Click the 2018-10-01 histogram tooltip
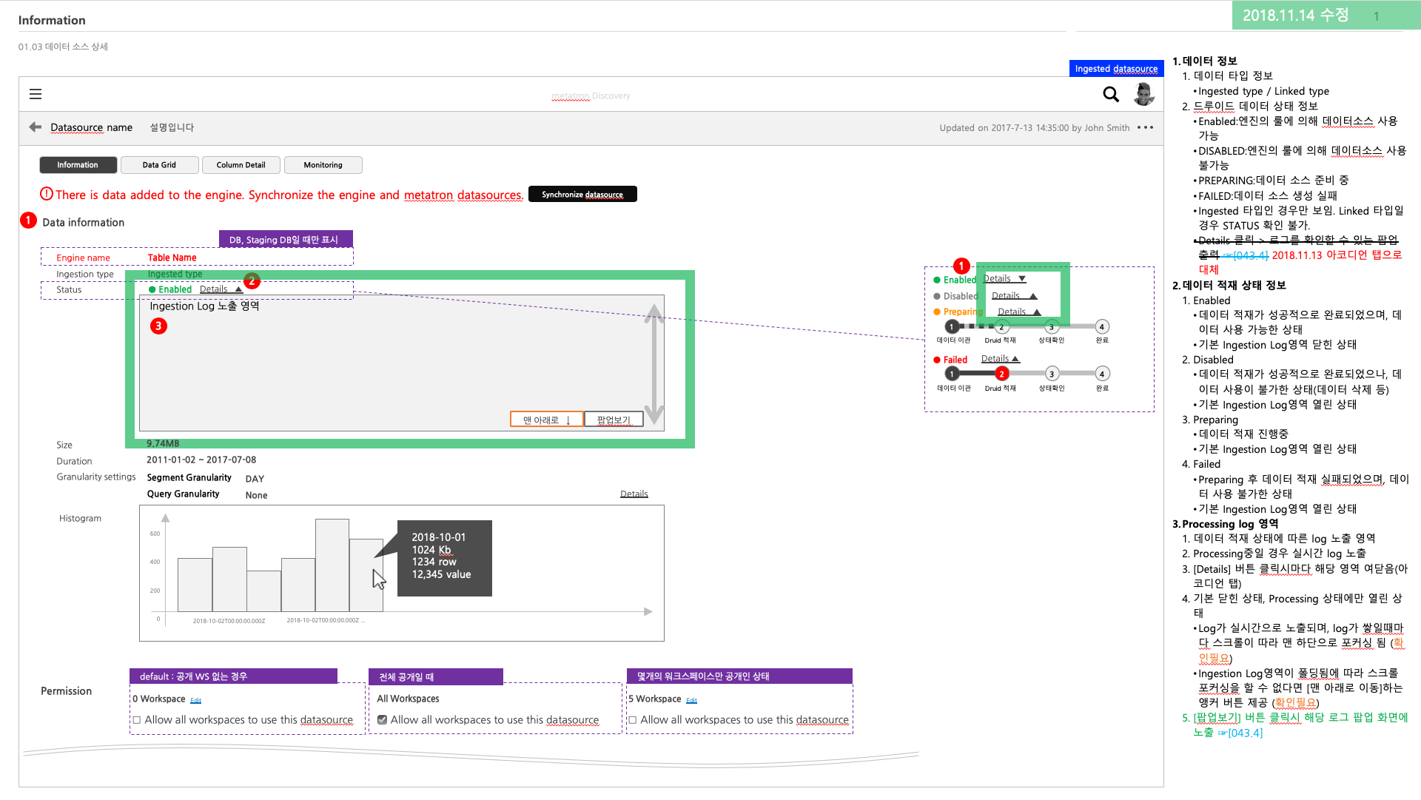This screenshot has height=800, width=1421. (444, 558)
